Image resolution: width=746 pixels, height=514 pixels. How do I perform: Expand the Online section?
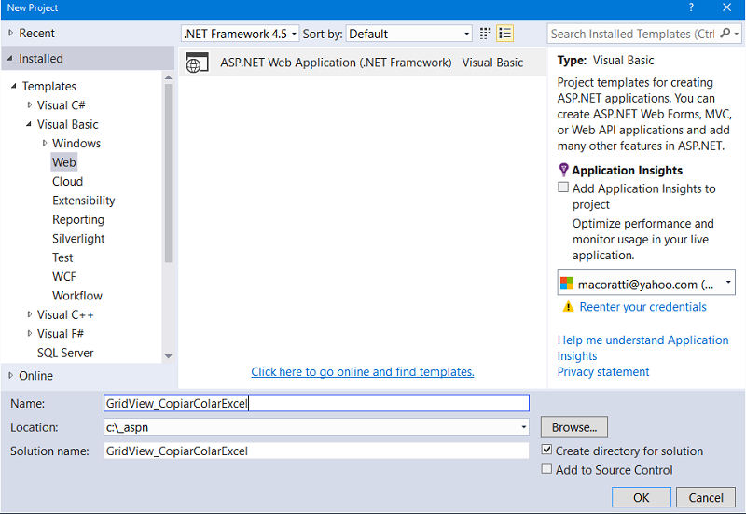(x=10, y=376)
